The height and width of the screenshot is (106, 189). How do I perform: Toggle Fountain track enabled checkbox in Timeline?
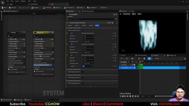[x=137, y=65]
